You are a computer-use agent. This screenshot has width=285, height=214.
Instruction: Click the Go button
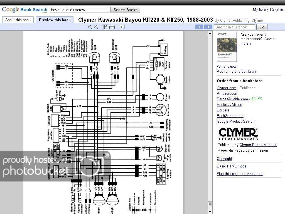262,27
